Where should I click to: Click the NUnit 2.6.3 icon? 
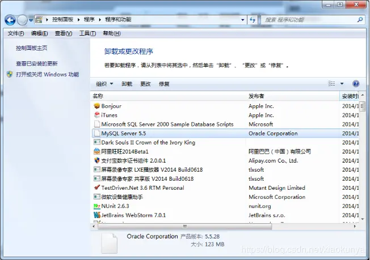96,206
